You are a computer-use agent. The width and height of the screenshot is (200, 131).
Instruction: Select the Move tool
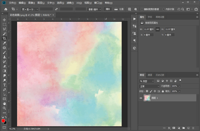coord(4,20)
